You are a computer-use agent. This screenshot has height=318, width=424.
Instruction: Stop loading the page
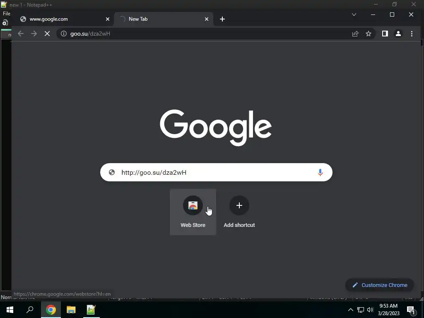click(x=47, y=34)
